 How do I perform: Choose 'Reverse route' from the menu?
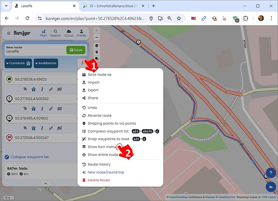pyautogui.click(x=100, y=115)
